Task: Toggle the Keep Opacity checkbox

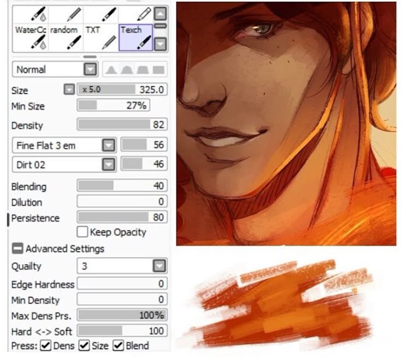Action: pyautogui.click(x=82, y=232)
